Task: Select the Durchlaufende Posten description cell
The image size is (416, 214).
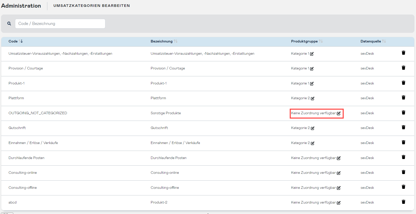Action: pos(169,158)
